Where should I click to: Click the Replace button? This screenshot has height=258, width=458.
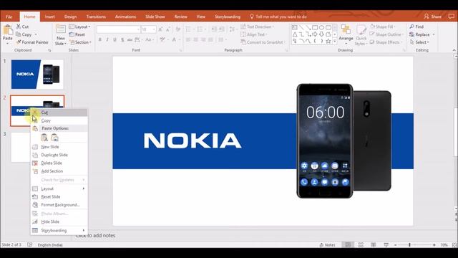tap(420, 34)
